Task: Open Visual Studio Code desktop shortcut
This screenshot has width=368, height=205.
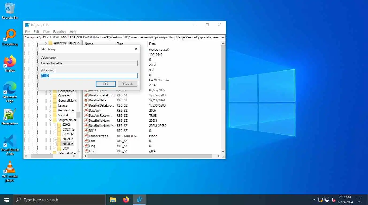Action: click(x=10, y=145)
